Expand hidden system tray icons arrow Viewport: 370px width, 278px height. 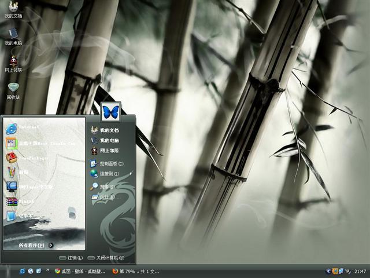click(x=328, y=271)
